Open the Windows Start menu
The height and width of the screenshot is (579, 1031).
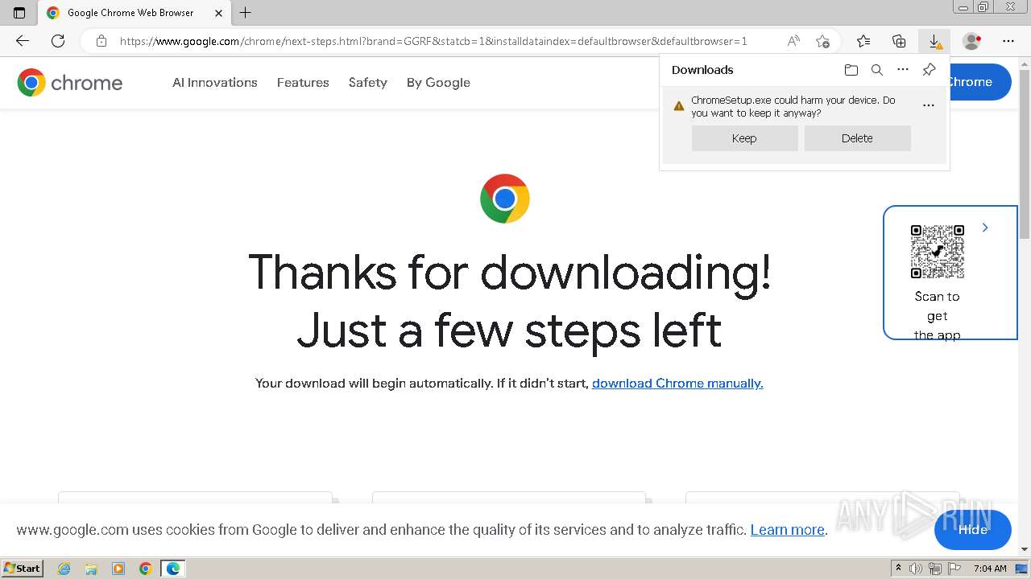23,568
